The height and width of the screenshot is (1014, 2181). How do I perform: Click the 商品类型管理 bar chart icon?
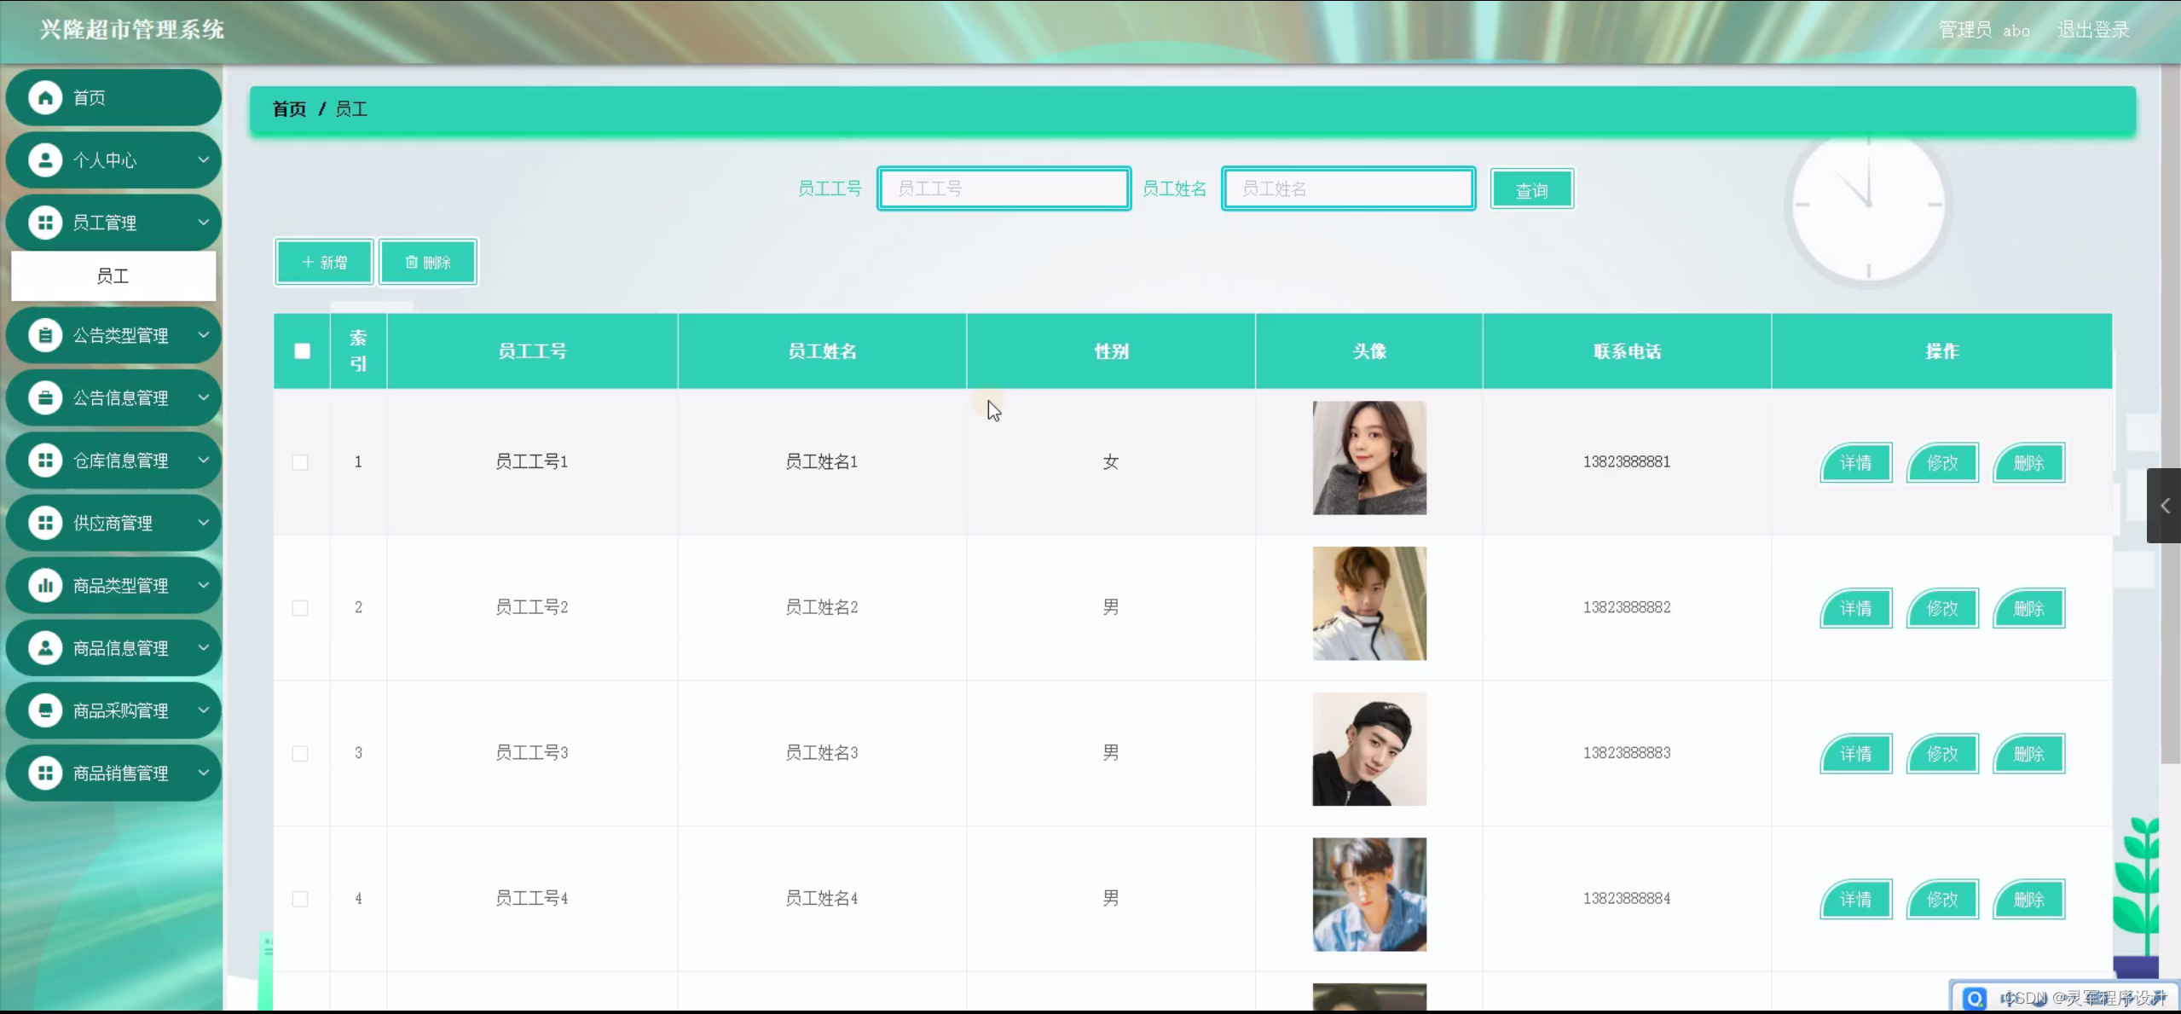coord(45,585)
